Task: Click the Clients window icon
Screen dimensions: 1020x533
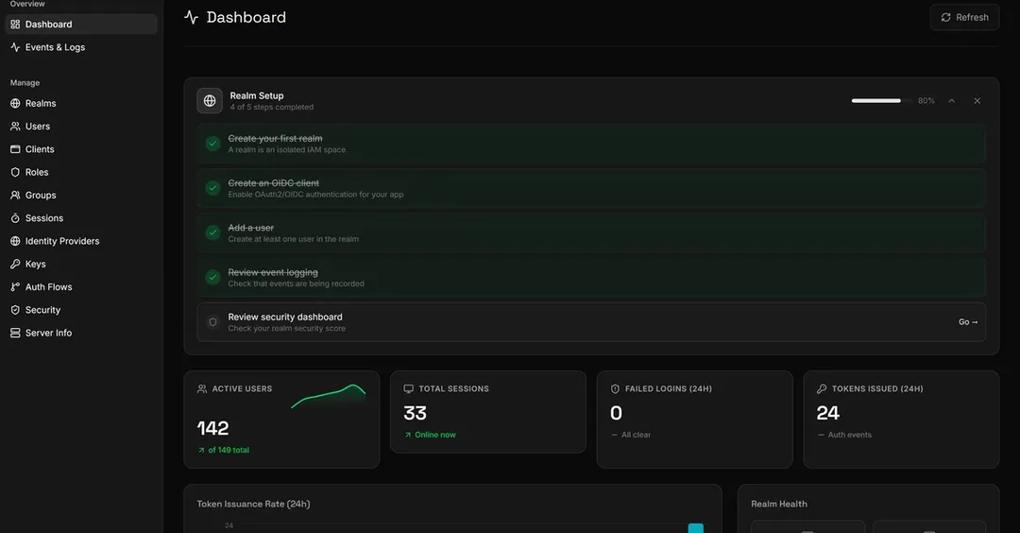Action: click(15, 149)
